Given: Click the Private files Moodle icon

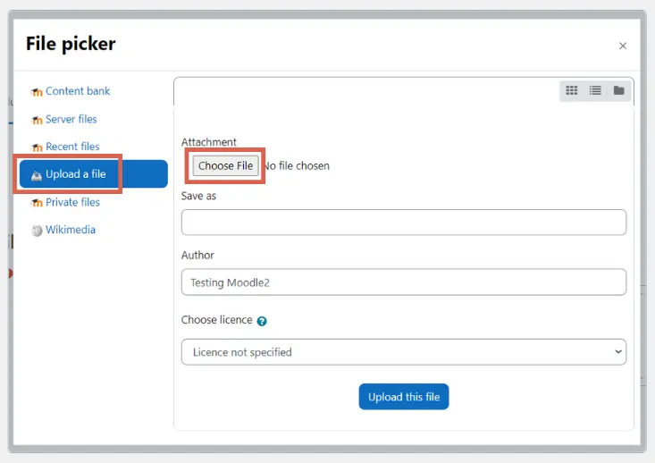Looking at the screenshot, I should pos(37,203).
